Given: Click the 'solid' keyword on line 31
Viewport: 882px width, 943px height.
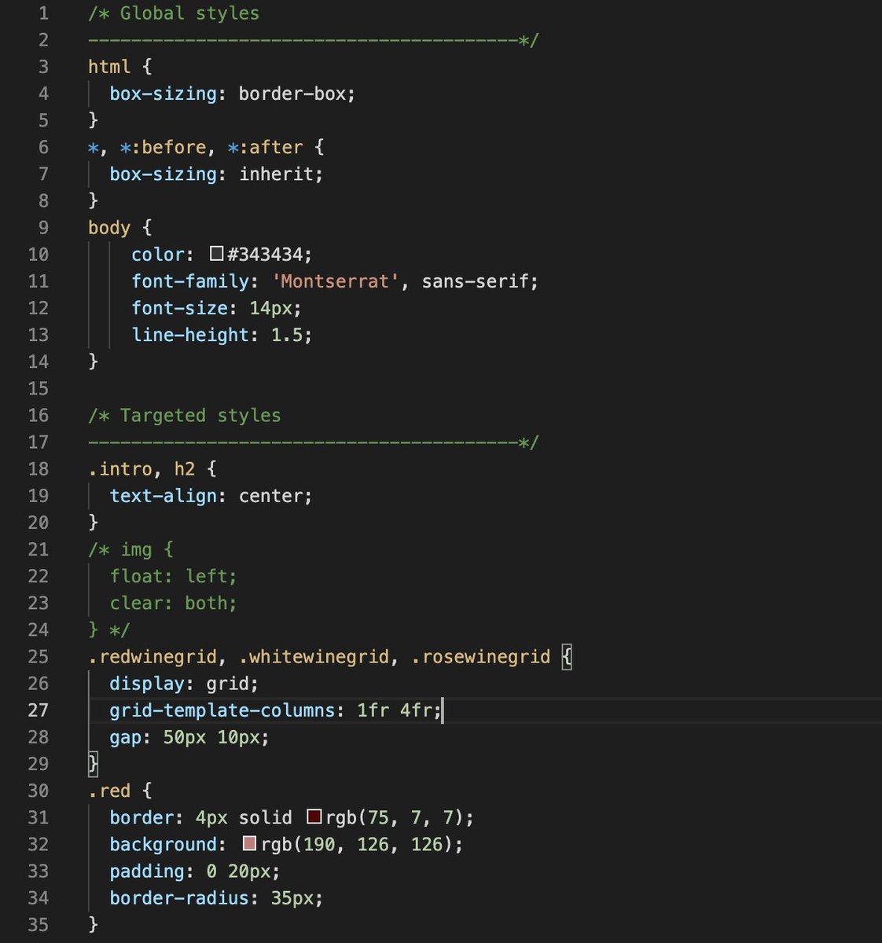Looking at the screenshot, I should (265, 817).
